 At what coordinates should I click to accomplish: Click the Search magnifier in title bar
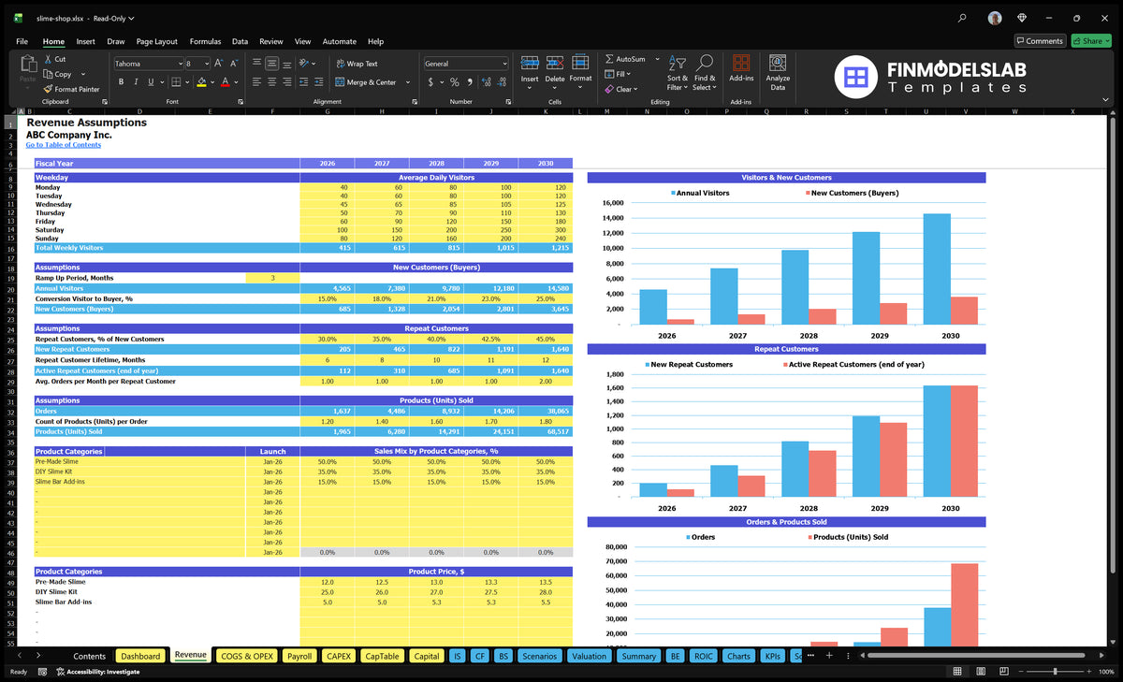pos(963,18)
